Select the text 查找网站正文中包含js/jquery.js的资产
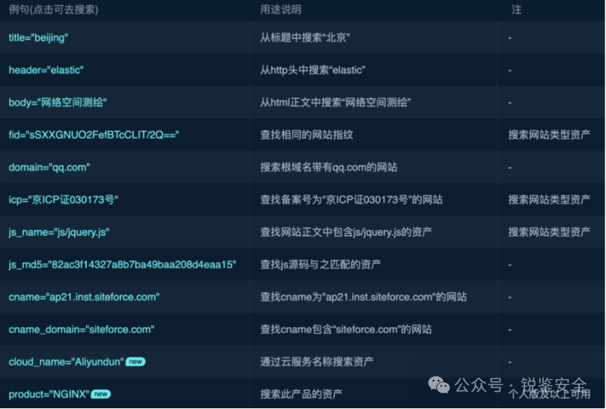The image size is (606, 409). coord(346,232)
